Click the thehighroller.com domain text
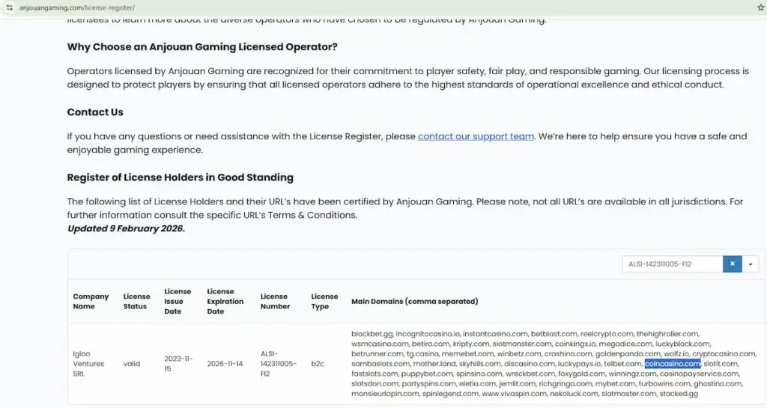The width and height of the screenshot is (767, 408). (667, 334)
